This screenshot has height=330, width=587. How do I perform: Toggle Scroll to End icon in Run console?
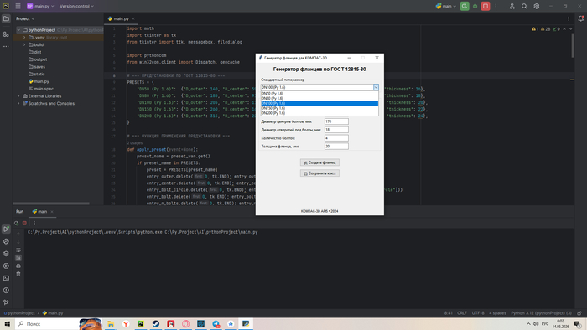click(x=18, y=258)
